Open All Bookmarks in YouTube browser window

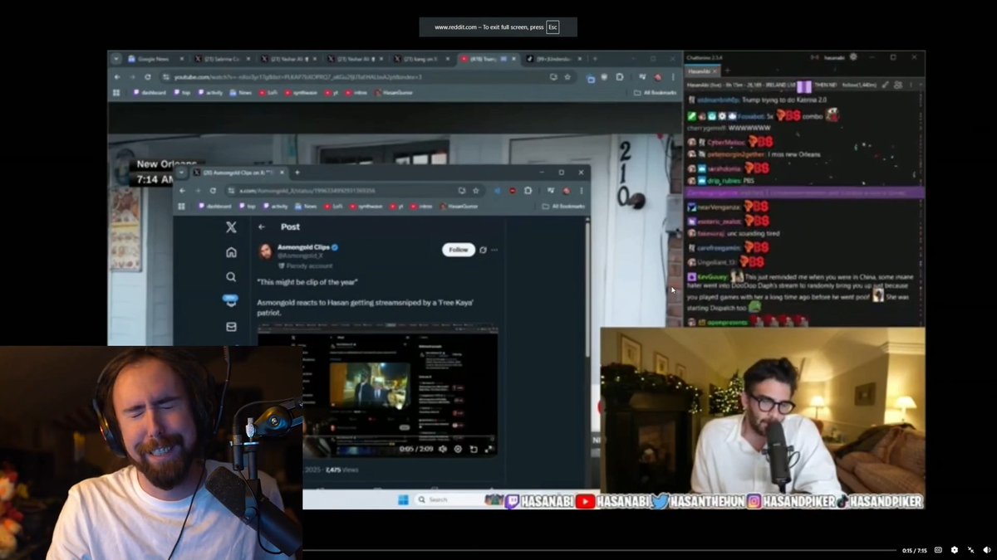[x=655, y=92]
